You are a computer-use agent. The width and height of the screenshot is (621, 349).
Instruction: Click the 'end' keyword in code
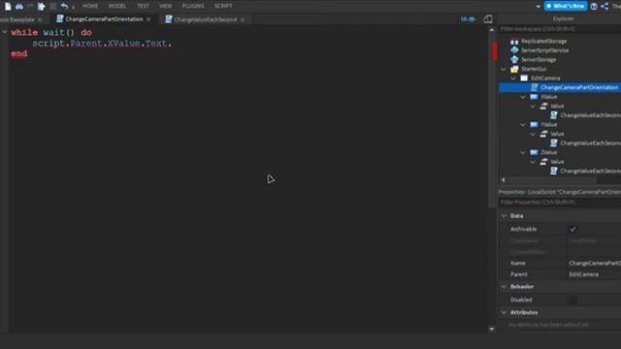click(19, 54)
